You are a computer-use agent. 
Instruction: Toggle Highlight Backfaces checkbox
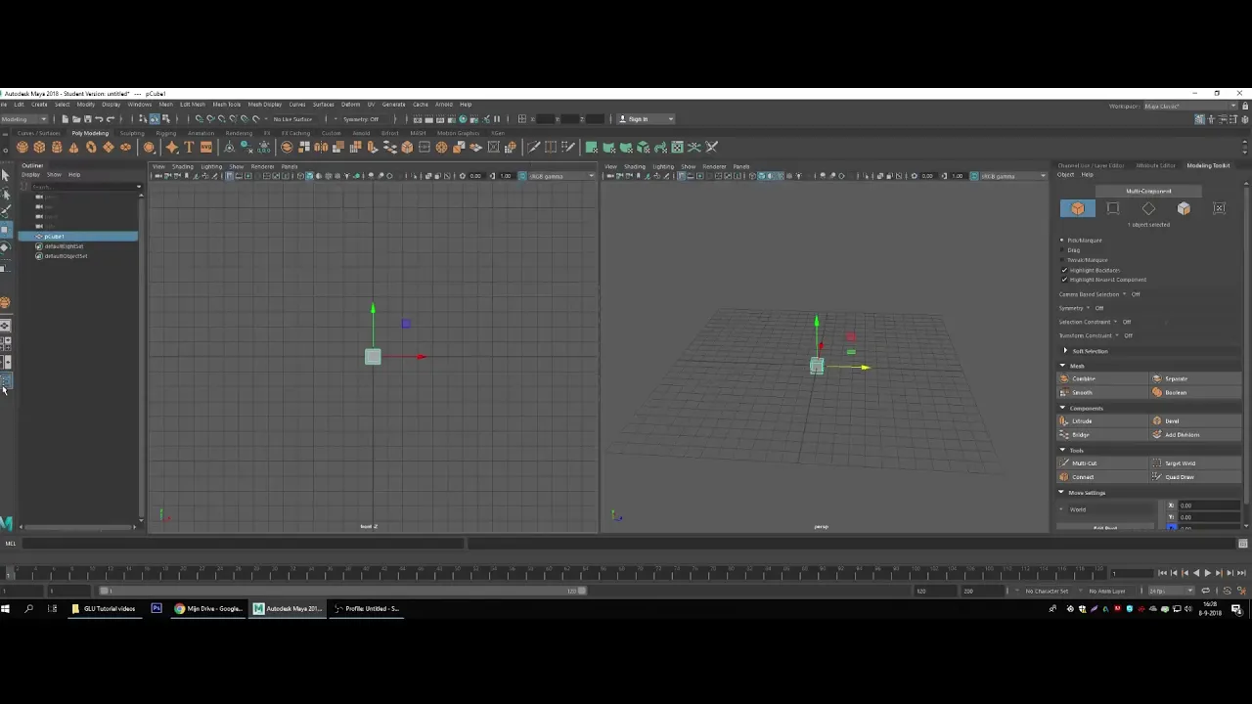(x=1065, y=270)
